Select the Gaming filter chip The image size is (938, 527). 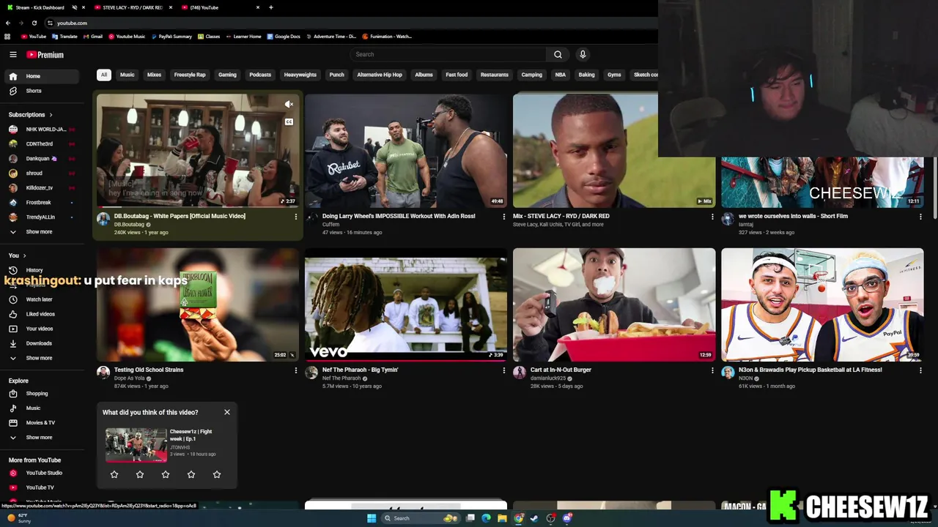tap(227, 75)
